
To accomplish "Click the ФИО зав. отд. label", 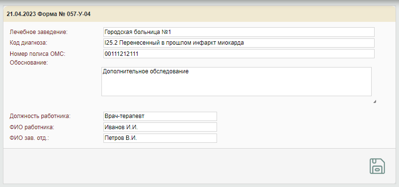I will 29,138.
